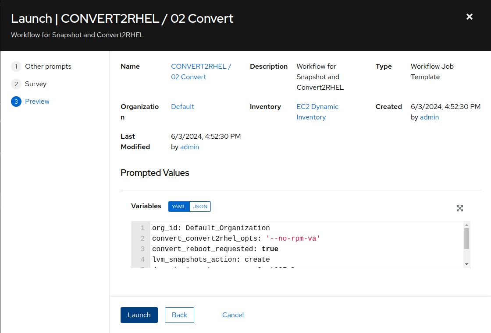Screen dimensions: 491x333
Task: Click line number 1 in editor gutter
Action: click(x=142, y=228)
